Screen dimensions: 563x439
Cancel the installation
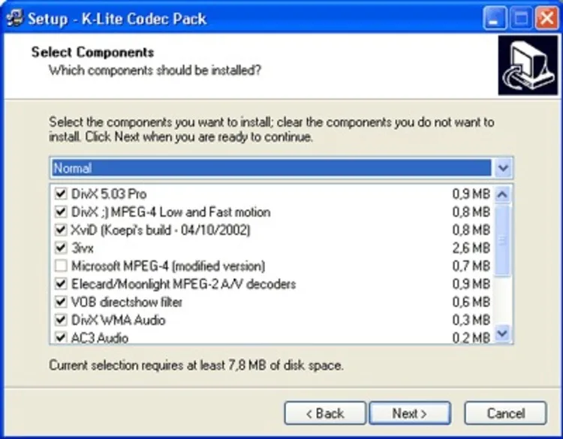tap(505, 413)
